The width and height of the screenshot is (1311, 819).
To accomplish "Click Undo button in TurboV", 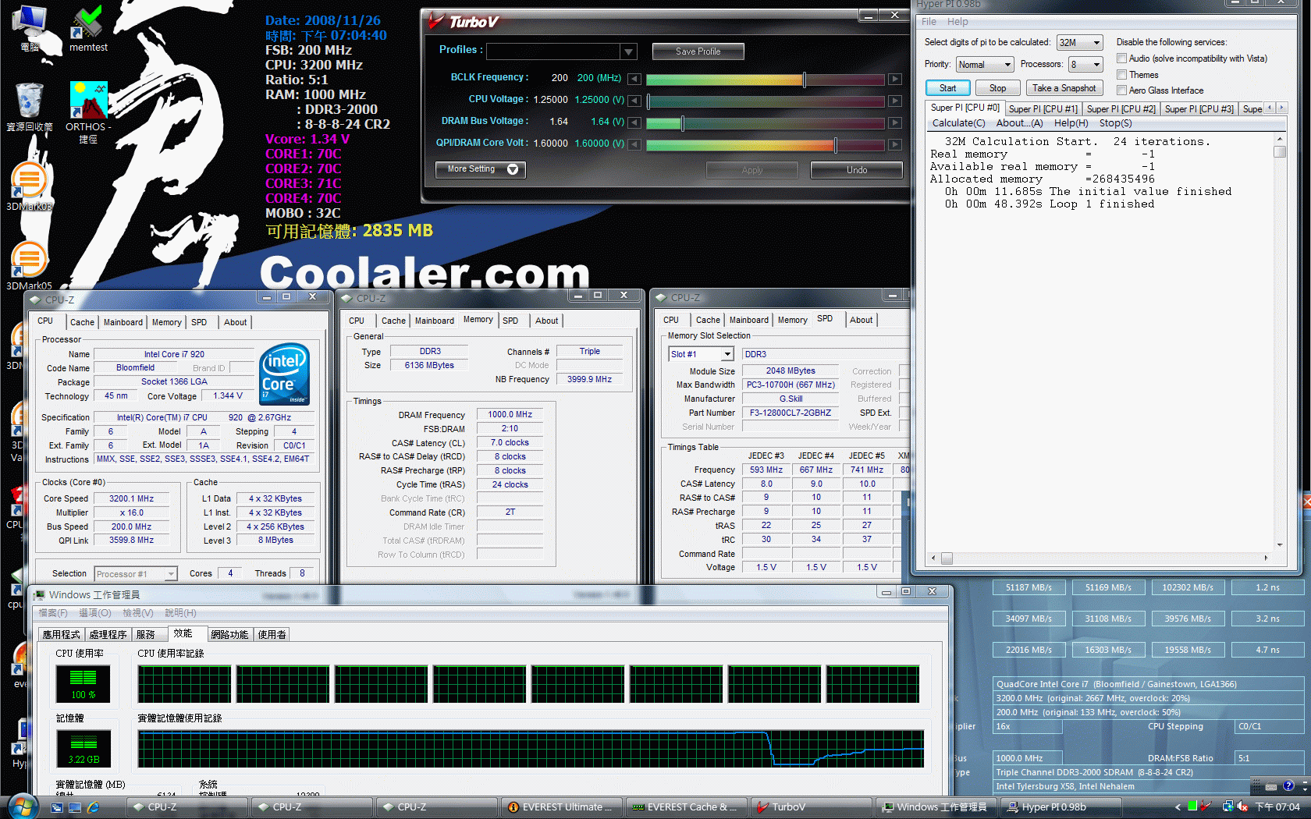I will 856,170.
